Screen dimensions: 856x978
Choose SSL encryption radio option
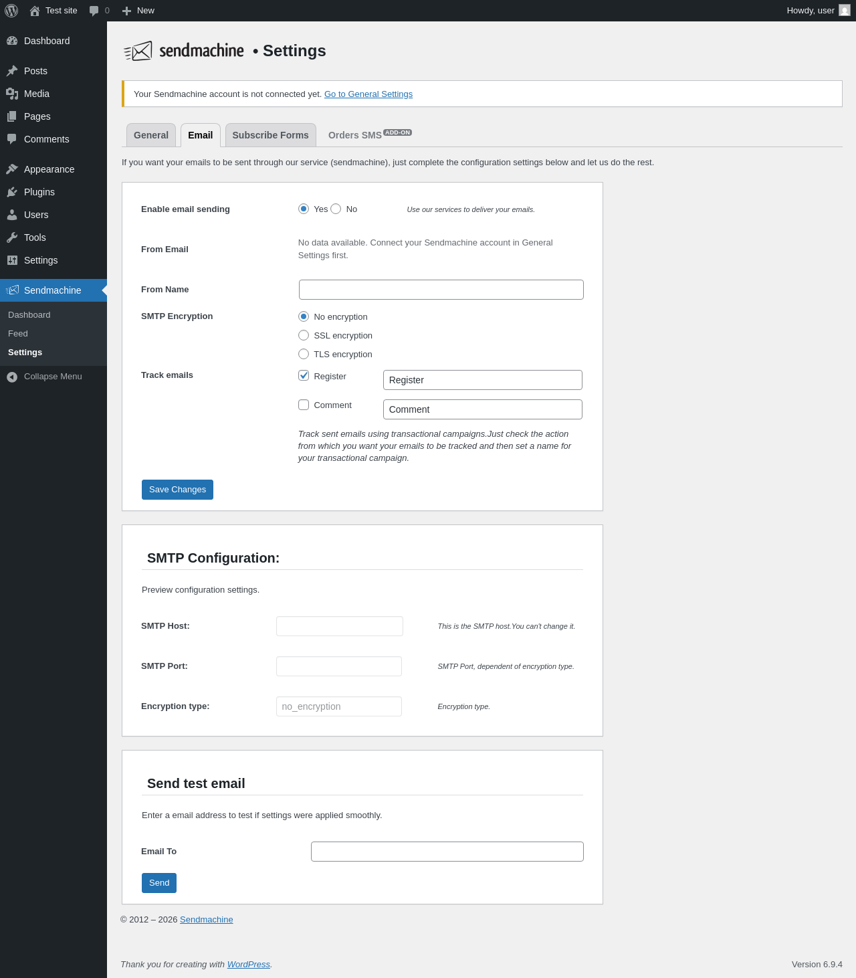pos(304,335)
